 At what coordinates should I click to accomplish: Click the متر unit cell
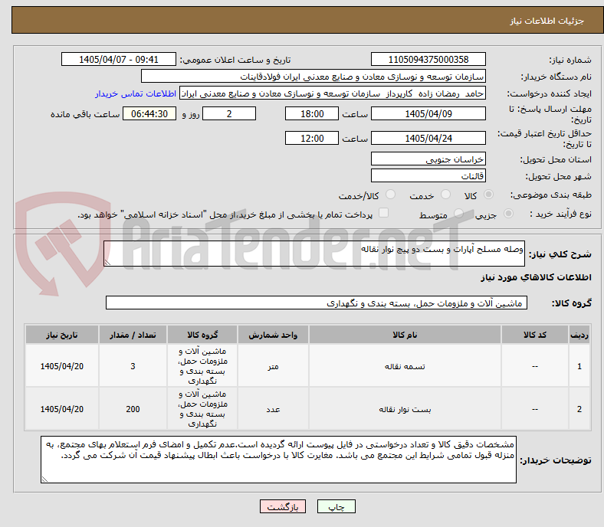pos(273,366)
